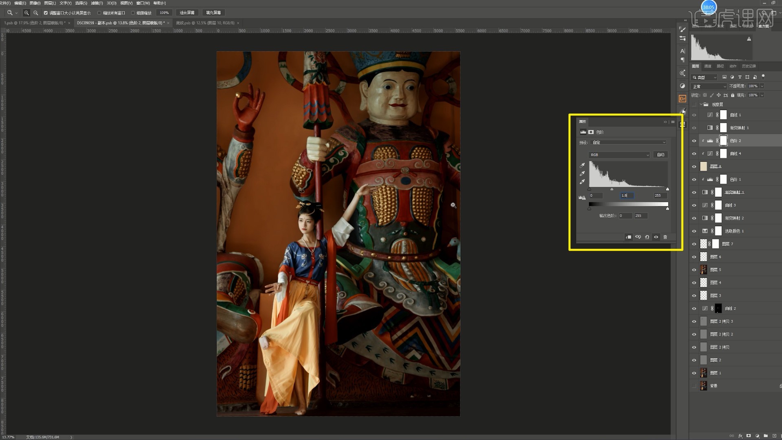Open the 预设 preset dropdown
This screenshot has width=782, height=440.
pos(628,143)
